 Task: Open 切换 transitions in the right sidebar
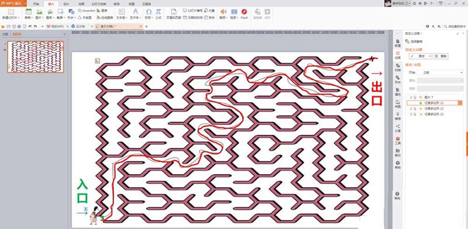tap(398, 67)
